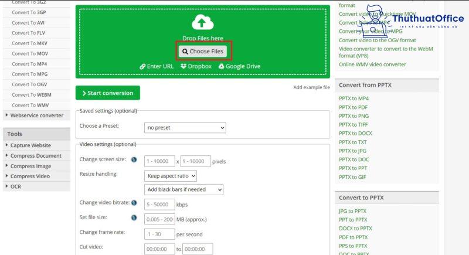Click Start conversion button
Image resolution: width=469 pixels, height=255 pixels.
click(108, 93)
